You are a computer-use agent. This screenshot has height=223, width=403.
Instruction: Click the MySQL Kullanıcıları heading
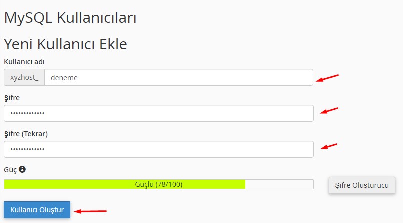(x=70, y=18)
